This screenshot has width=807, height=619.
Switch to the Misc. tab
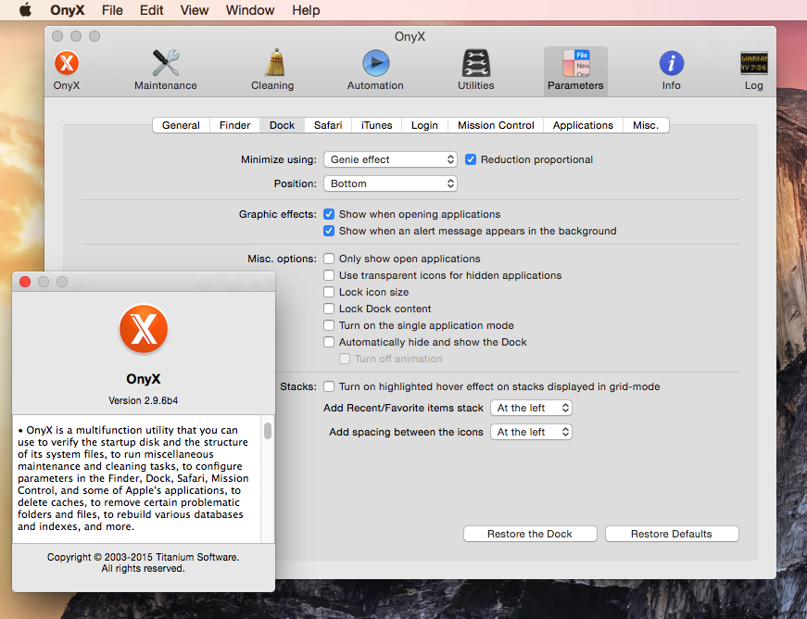646,125
